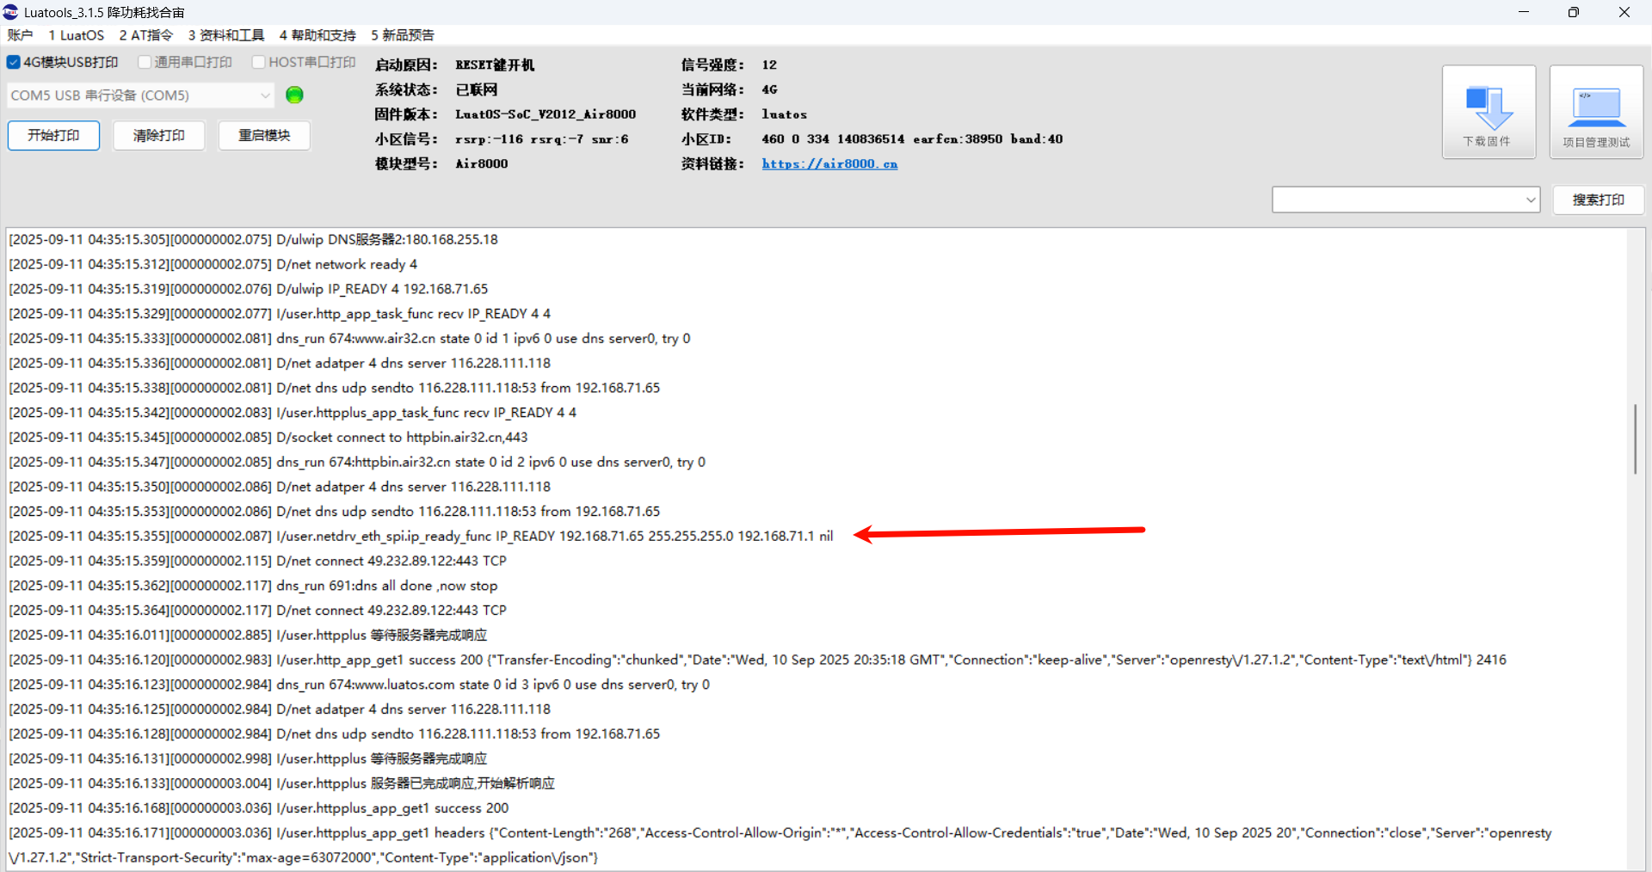Click the signal strength value '12'
Screen dimensions: 1652x872
coord(769,64)
